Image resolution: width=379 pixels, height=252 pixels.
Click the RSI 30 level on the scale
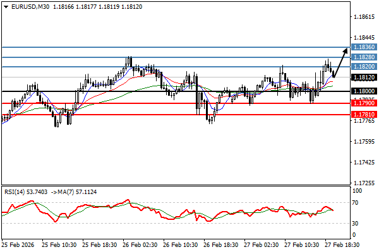(x=356, y=222)
